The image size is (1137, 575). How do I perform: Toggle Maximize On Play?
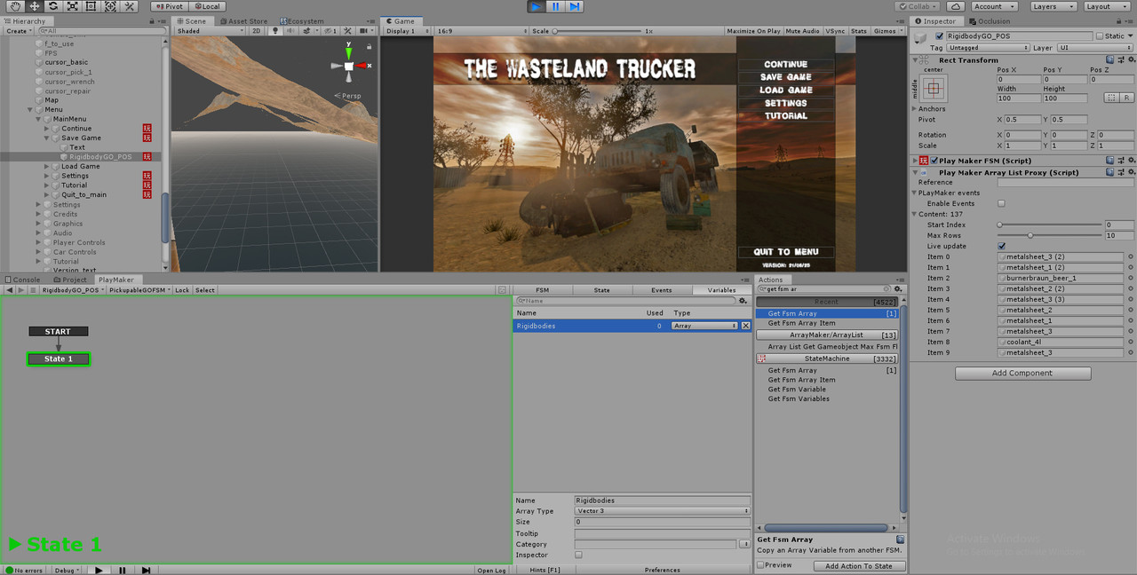click(x=753, y=31)
